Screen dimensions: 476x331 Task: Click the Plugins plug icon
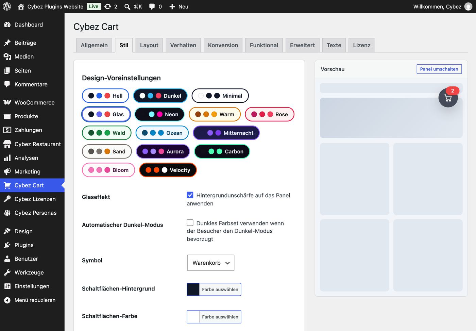pos(7,245)
